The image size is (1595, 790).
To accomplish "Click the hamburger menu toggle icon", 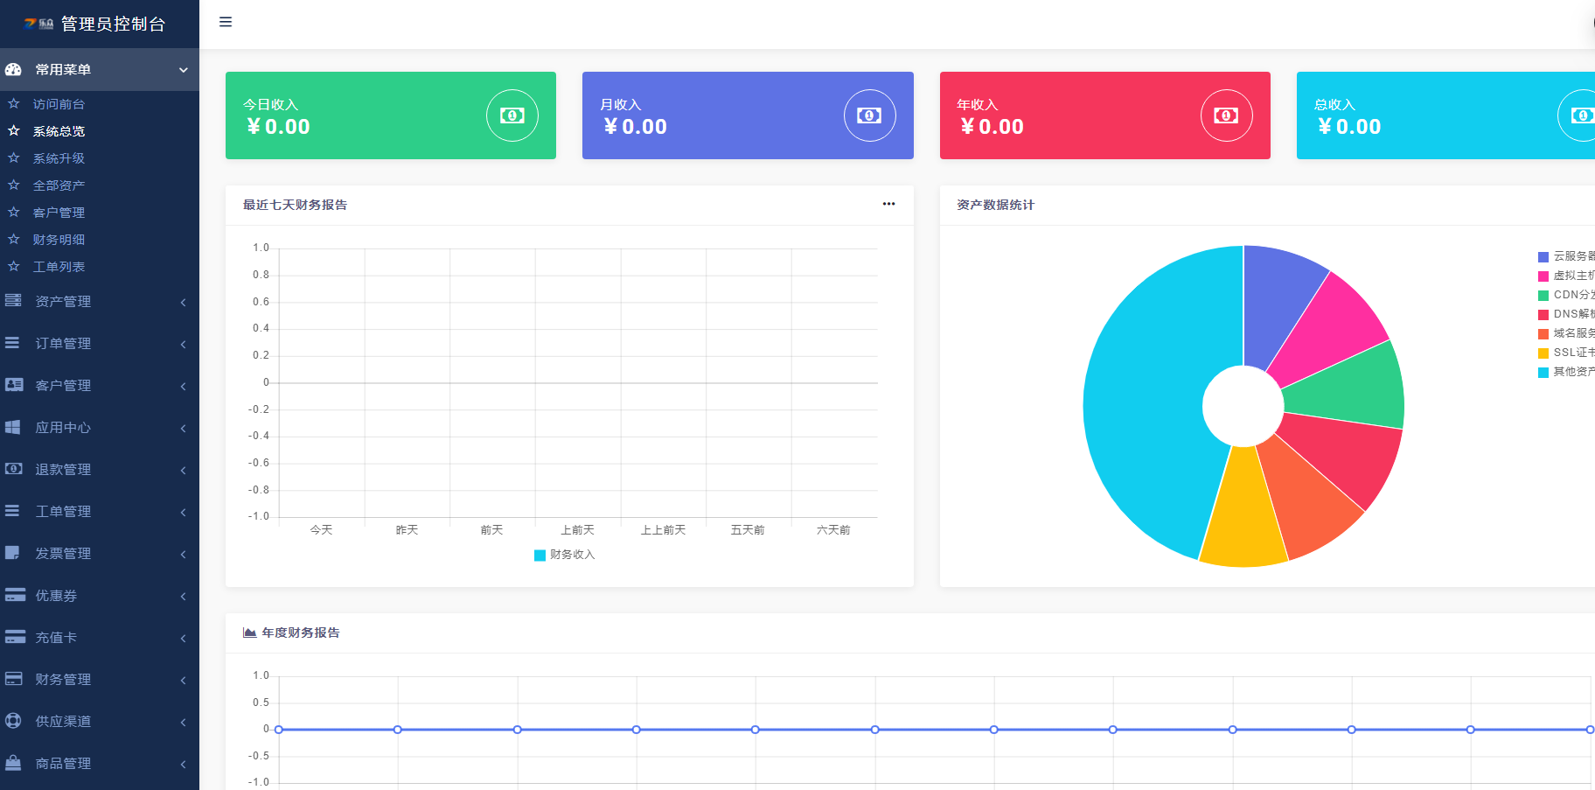I will point(226,22).
